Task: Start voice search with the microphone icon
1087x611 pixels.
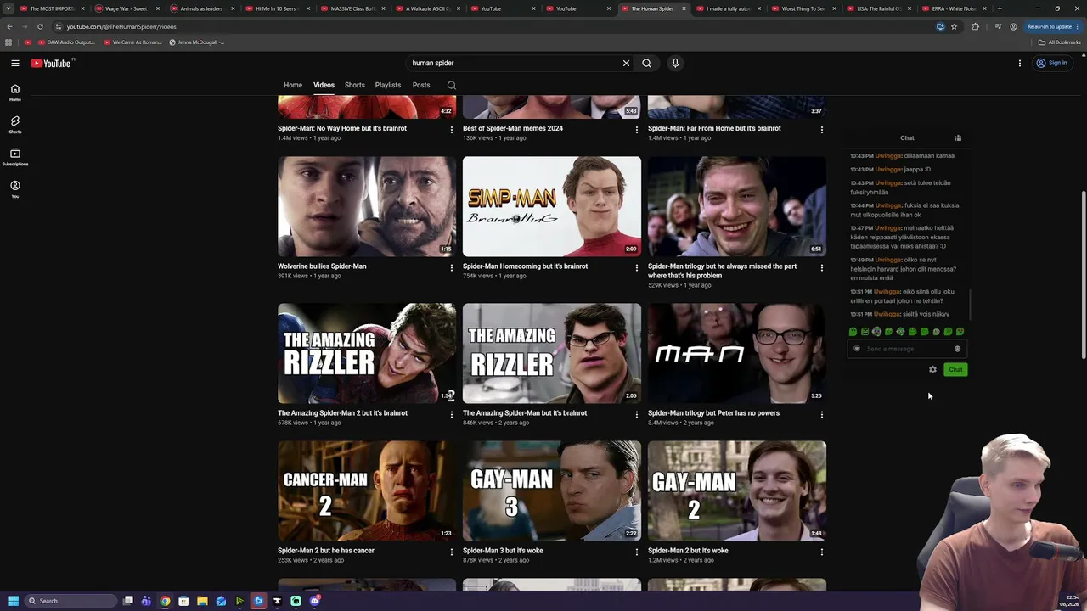Action: [x=675, y=63]
